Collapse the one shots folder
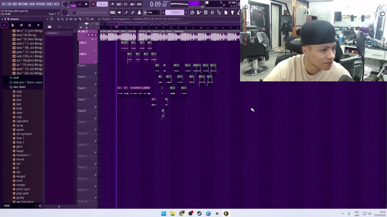 (19, 87)
